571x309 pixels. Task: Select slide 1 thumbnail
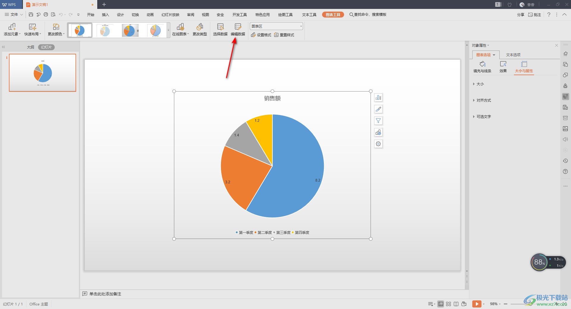(43, 73)
